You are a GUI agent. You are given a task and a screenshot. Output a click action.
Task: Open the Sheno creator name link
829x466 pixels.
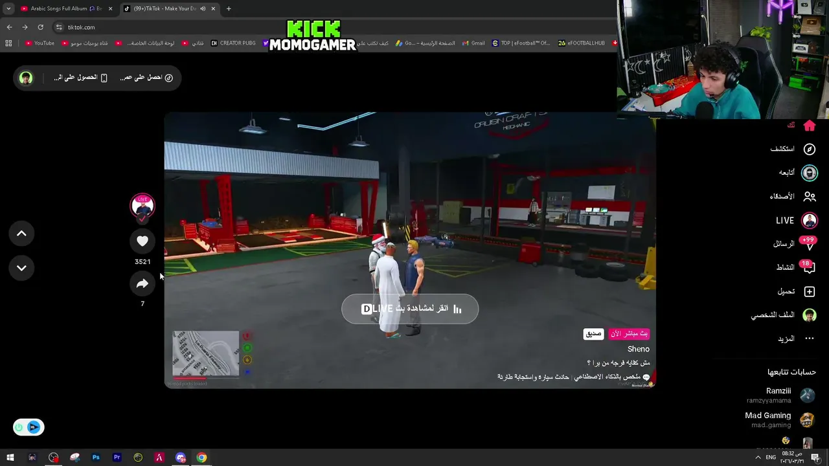639,349
